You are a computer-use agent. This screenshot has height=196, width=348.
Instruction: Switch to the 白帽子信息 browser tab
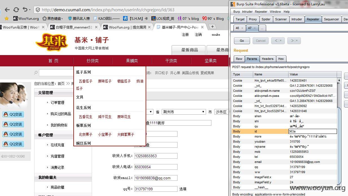coord(74,27)
